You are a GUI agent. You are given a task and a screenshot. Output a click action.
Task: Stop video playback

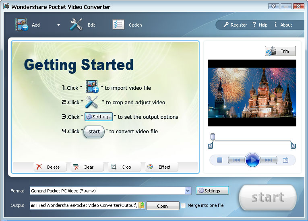point(219,160)
